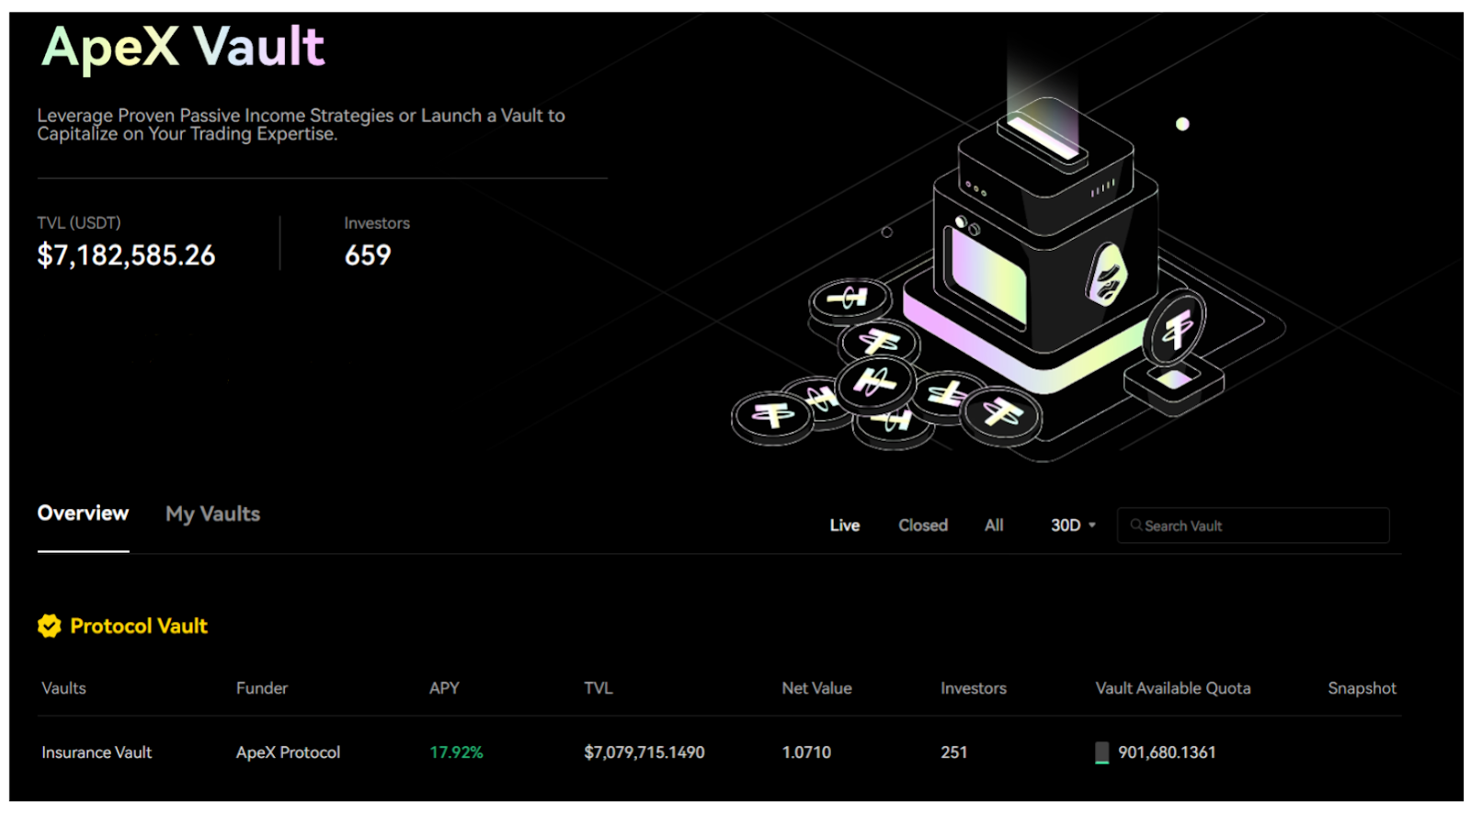Screen dimensions: 1471x813
Task: Switch to the Overview tab
Action: coord(83,514)
